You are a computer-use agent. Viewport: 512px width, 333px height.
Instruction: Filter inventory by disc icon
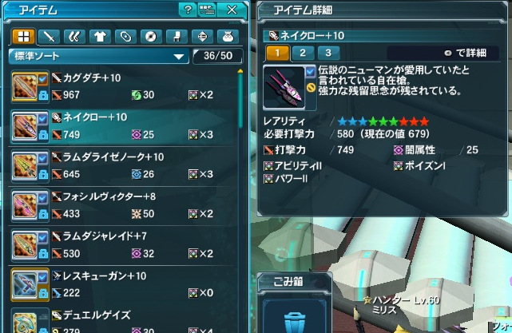coord(151,37)
